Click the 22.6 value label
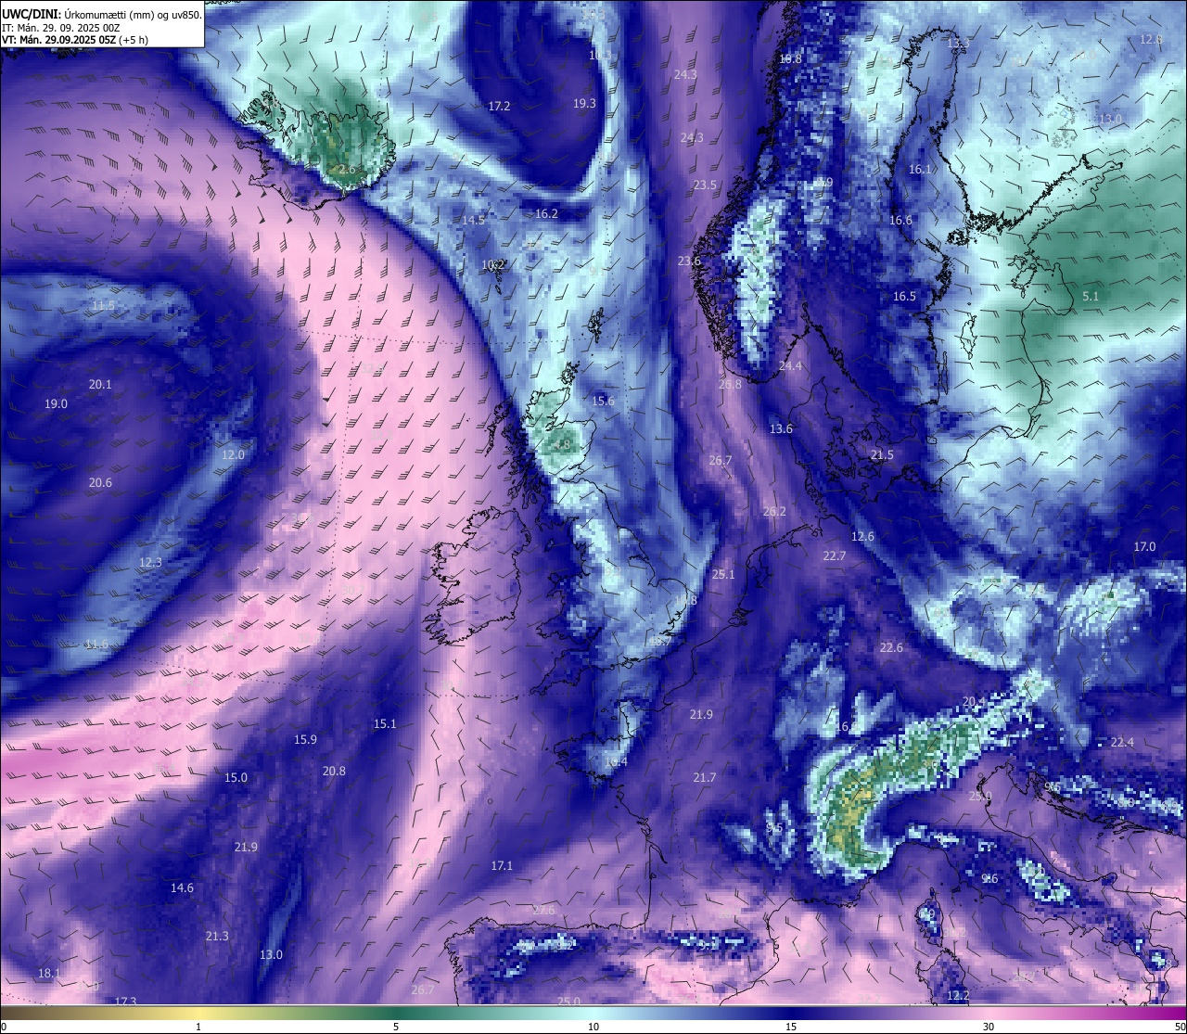Screen dimensions: 1187x1034 point(891,648)
